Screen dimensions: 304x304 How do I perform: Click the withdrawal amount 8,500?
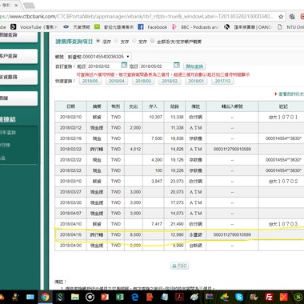pos(135,235)
